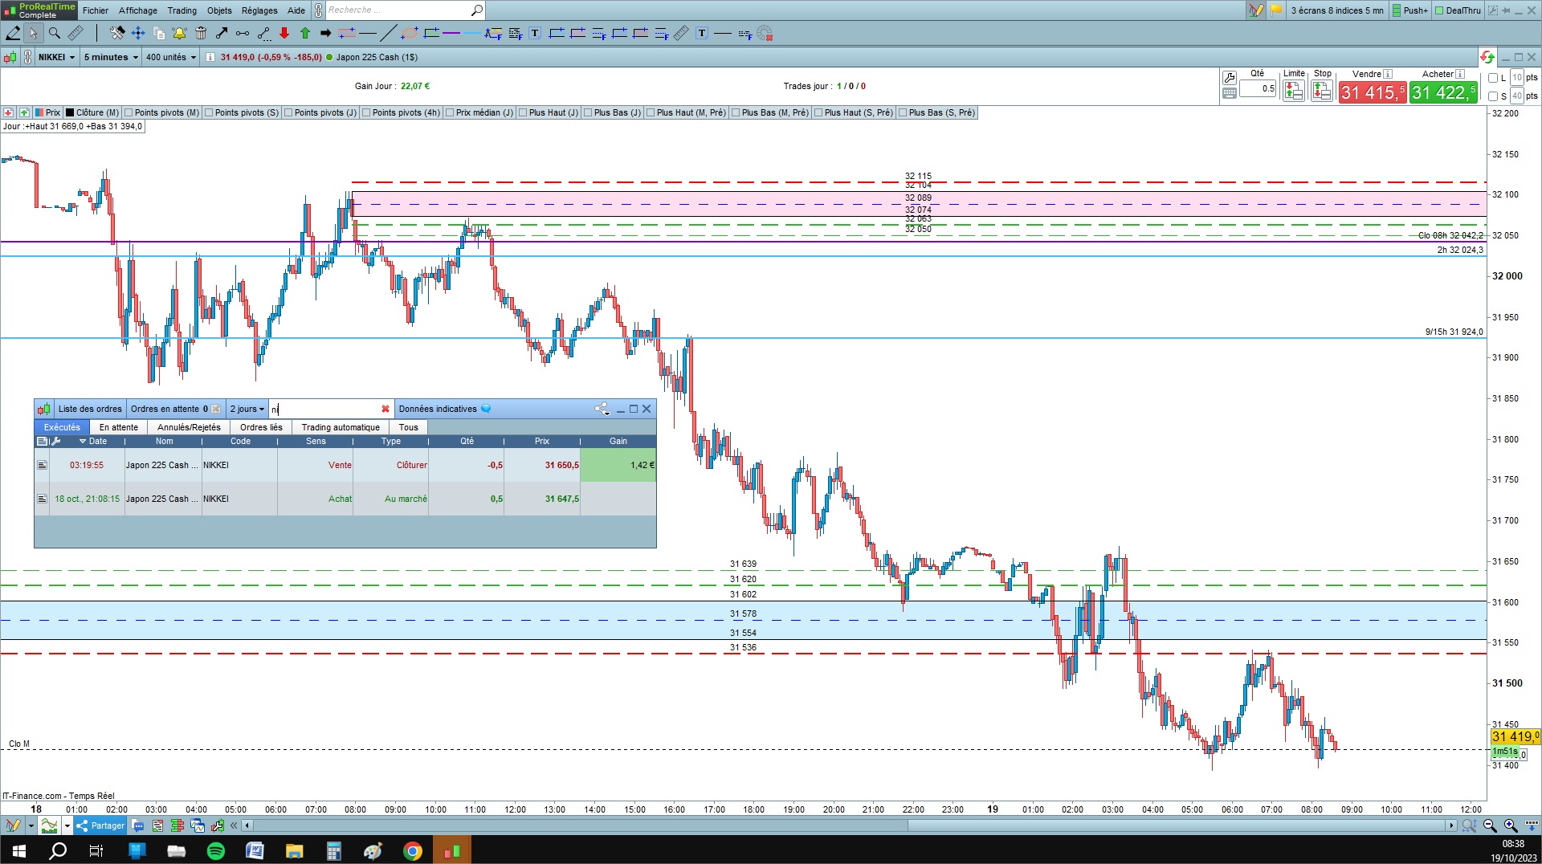
Task: Click the green Acheter price button
Action: coord(1443,92)
